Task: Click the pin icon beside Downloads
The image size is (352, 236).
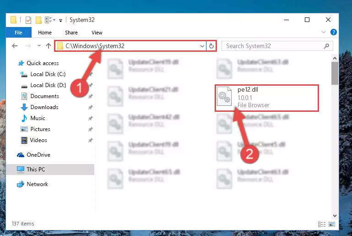Action: click(90, 107)
